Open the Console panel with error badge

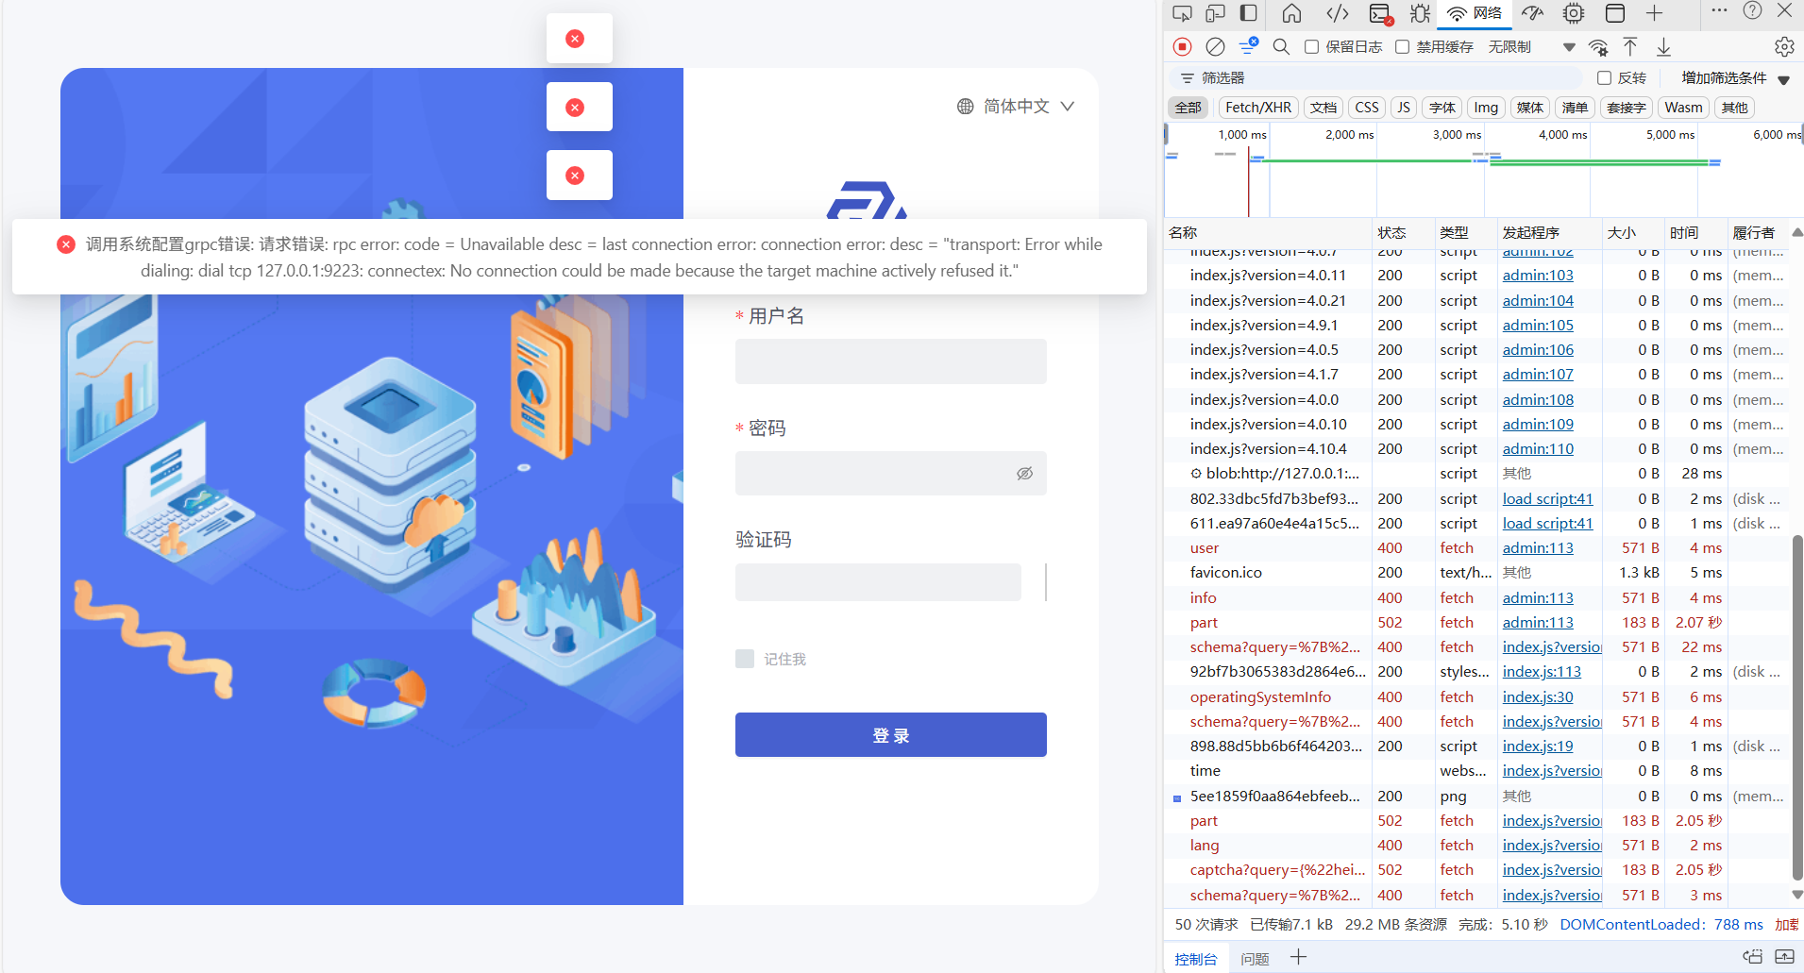(x=1380, y=14)
